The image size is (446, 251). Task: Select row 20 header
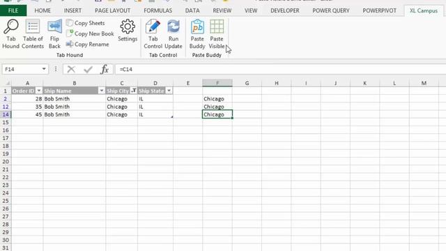pyautogui.click(x=6, y=162)
